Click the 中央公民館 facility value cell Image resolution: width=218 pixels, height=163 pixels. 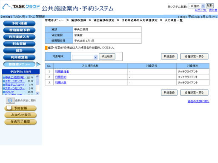[107, 29]
